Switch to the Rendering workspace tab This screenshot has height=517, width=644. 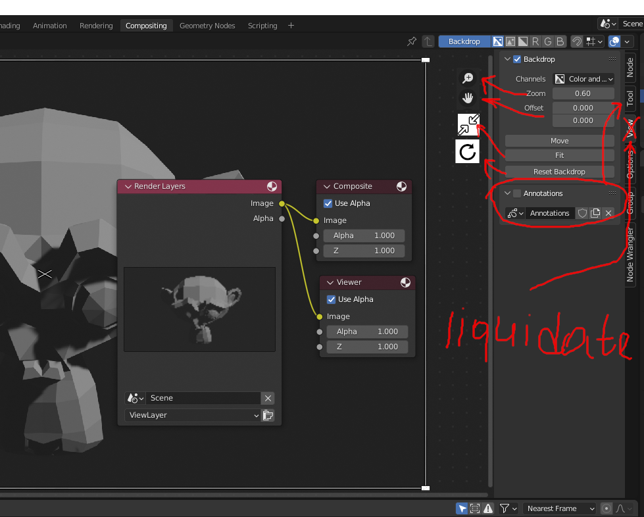[96, 26]
